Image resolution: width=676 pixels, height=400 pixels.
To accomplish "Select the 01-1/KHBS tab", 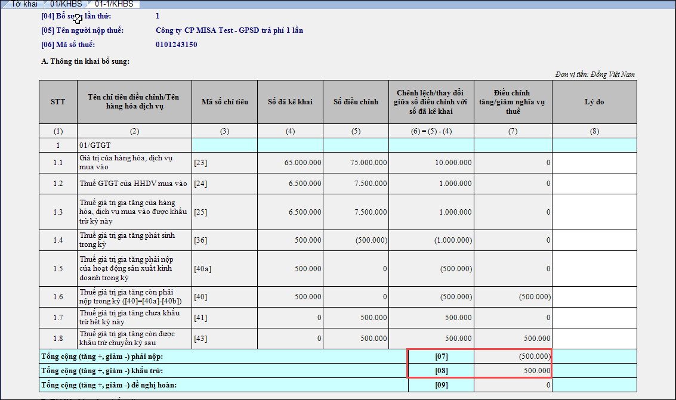I will coord(113,4).
